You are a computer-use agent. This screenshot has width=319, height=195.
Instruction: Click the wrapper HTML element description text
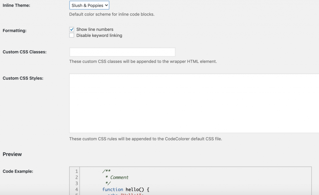tap(143, 61)
